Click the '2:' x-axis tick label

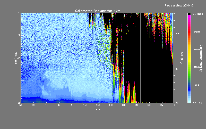[x=33, y=105]
